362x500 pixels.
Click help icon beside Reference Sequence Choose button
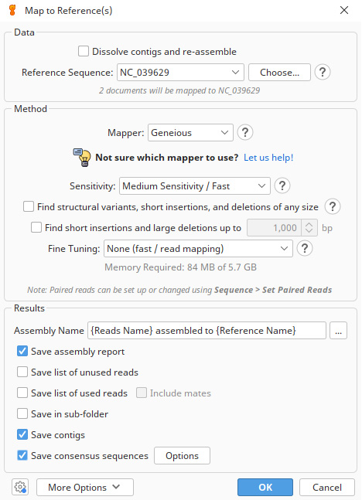323,72
